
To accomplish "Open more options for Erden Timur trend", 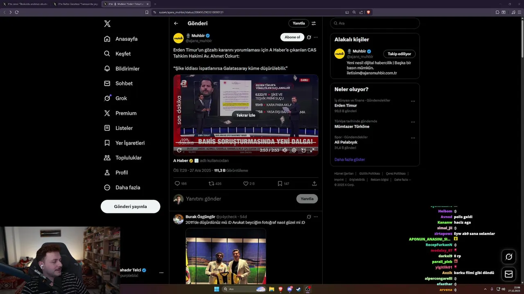I will 413,101.
